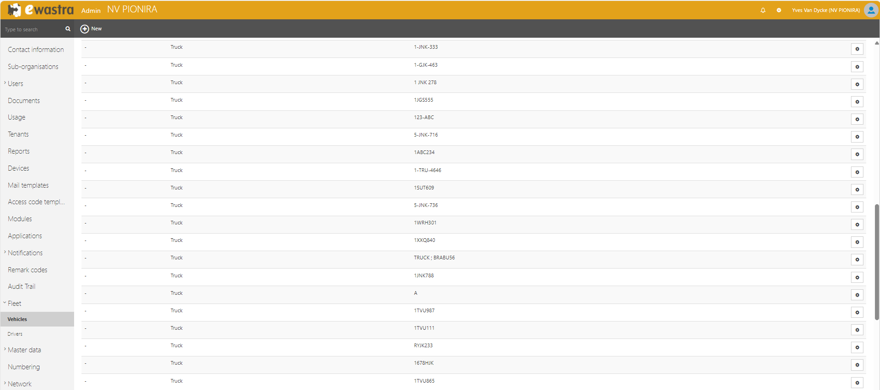Select license plate 1WRH301 text
The height and width of the screenshot is (390, 880).
(425, 223)
